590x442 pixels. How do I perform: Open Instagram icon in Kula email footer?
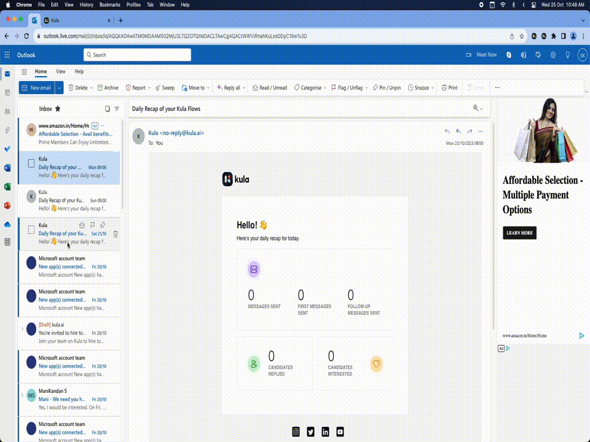pos(296,432)
